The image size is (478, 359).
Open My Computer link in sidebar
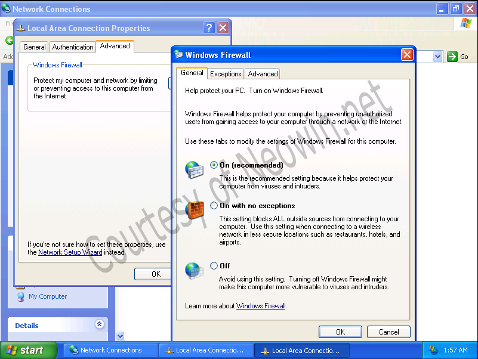point(48,296)
